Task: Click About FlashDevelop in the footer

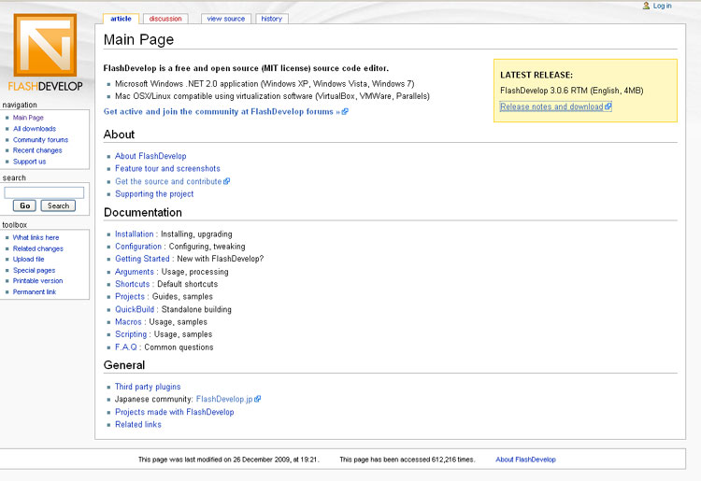Action: point(525,460)
